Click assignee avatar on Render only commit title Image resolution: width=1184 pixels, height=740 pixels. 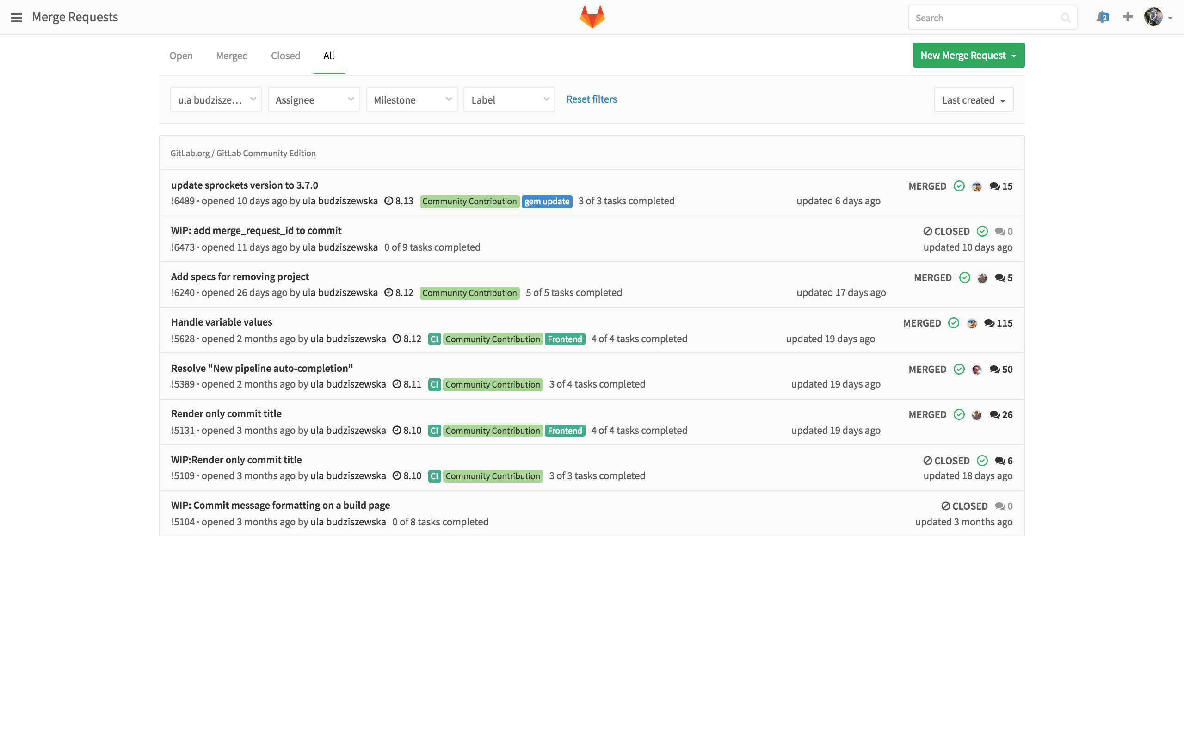[x=976, y=415]
